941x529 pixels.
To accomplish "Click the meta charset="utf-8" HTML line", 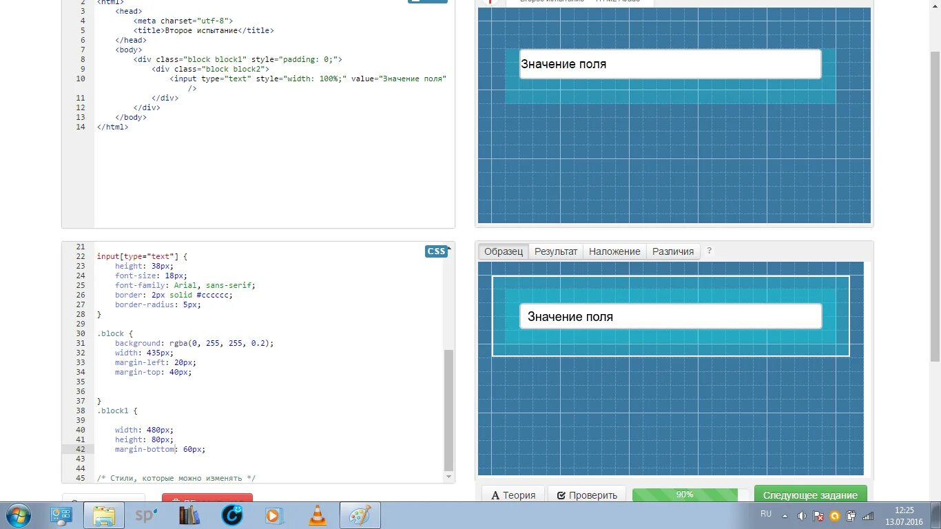I will point(183,21).
